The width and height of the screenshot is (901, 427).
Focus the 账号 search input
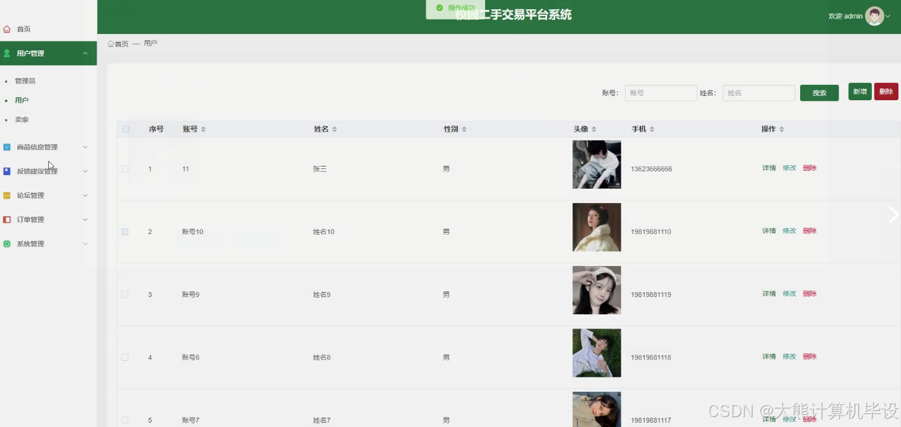661,93
